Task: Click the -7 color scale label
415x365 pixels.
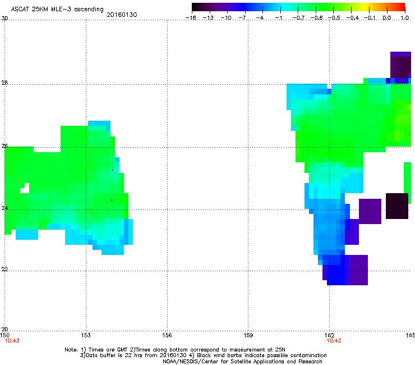Action: click(x=242, y=18)
